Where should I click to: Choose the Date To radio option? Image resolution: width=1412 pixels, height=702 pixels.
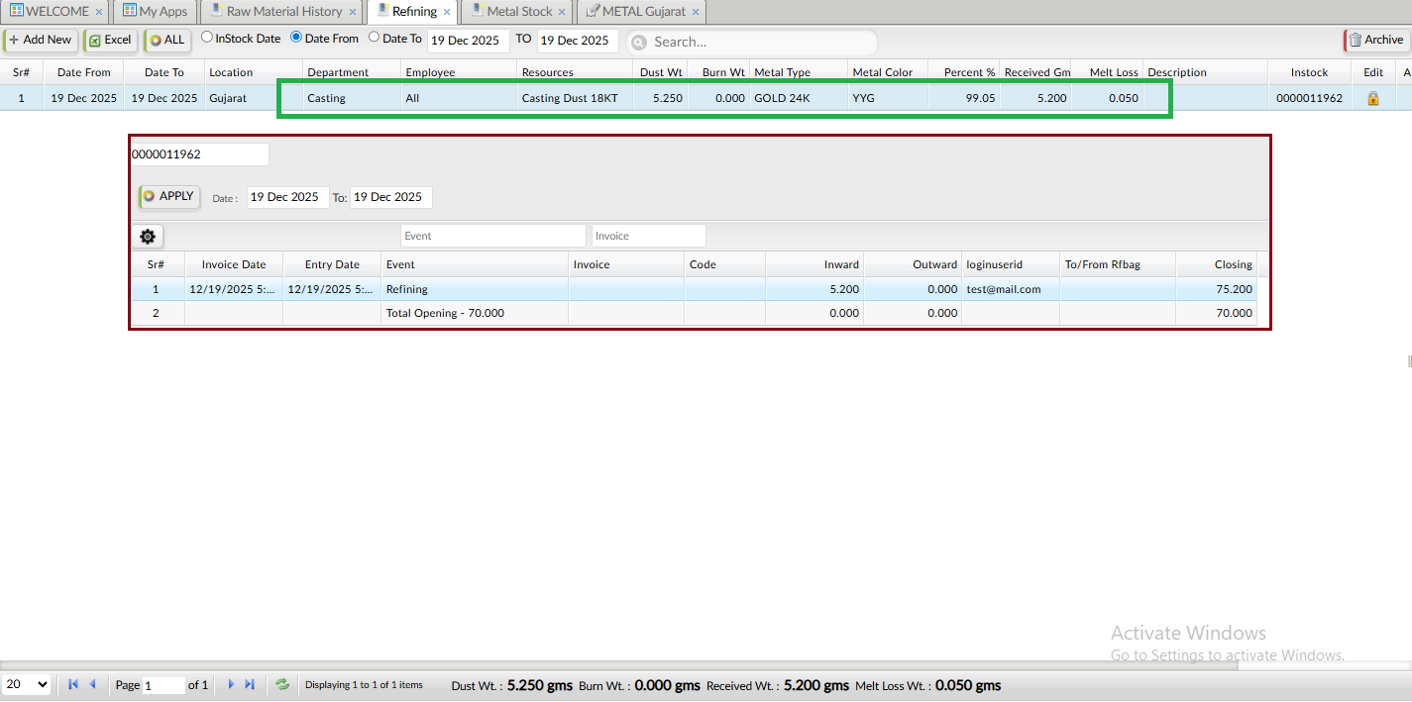pyautogui.click(x=374, y=38)
